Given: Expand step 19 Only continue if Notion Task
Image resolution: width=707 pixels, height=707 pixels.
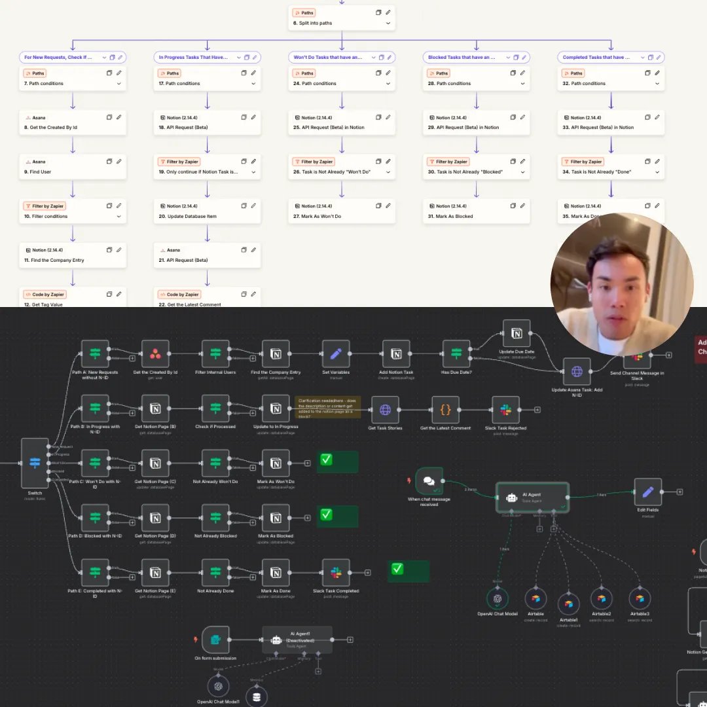Looking at the screenshot, I should point(253,172).
